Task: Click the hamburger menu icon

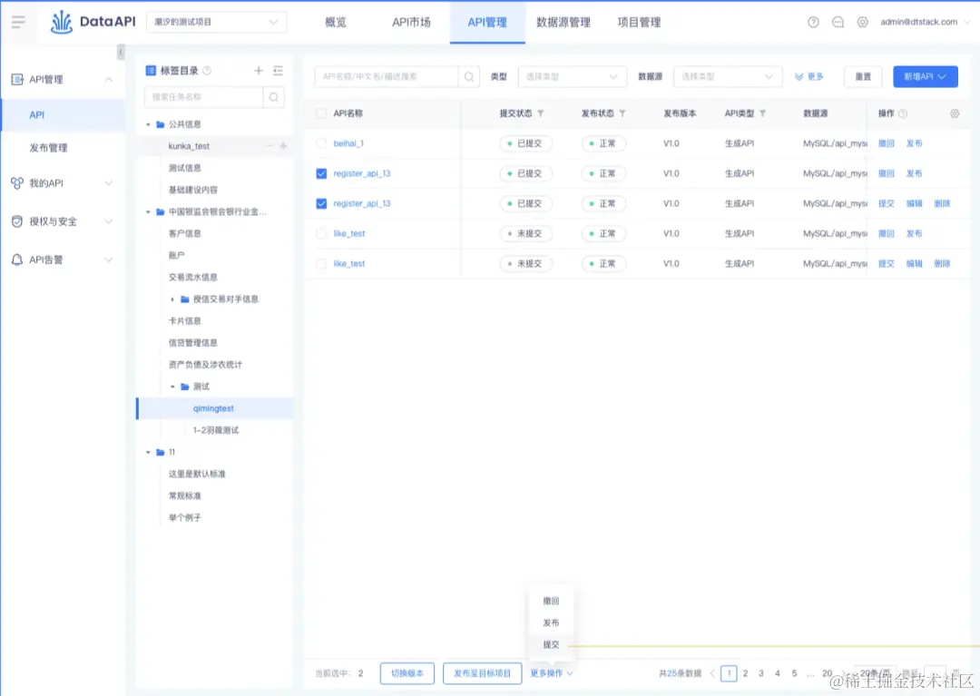Action: [18, 22]
